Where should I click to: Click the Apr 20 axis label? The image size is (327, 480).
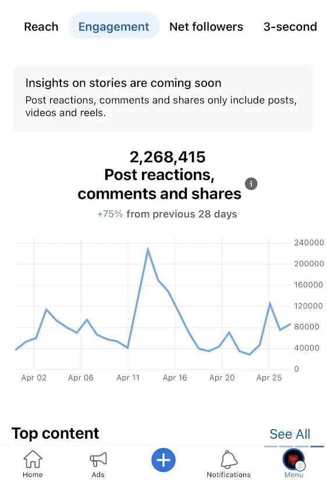222,377
